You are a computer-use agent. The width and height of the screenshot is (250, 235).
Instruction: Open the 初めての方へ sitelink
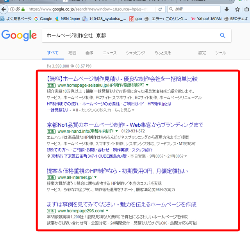pyautogui.click(x=58, y=150)
